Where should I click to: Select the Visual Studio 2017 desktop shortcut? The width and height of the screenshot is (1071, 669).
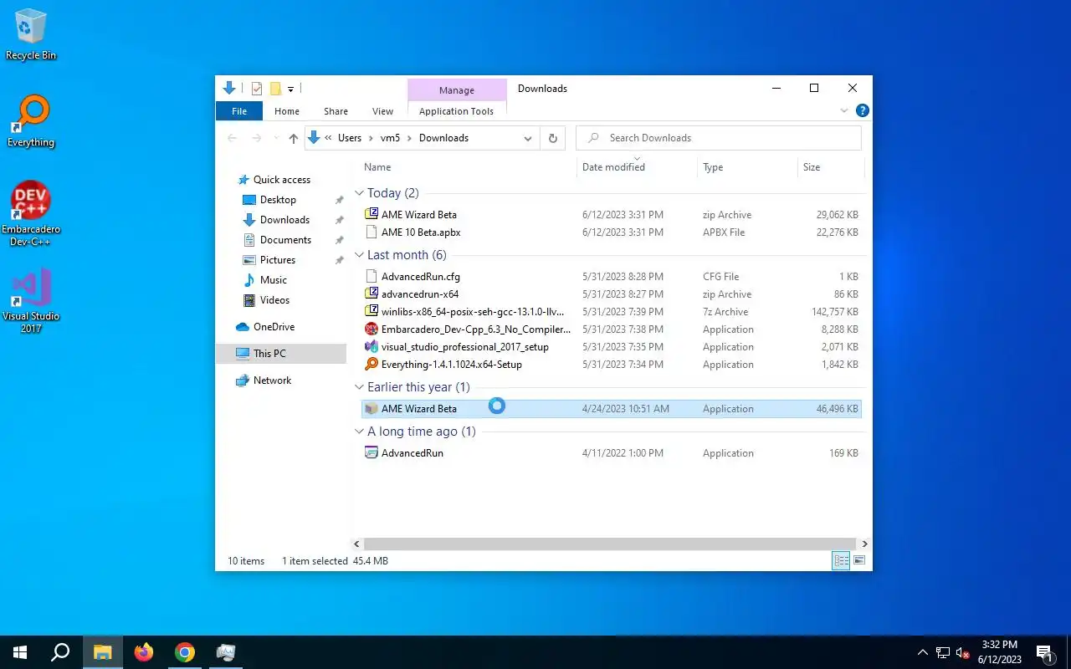click(31, 301)
